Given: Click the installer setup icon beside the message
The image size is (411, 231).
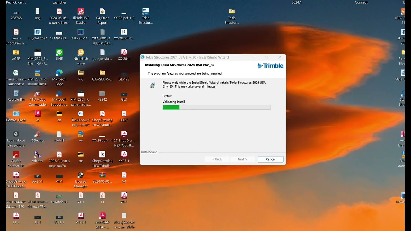Looking at the screenshot, I should point(153,85).
